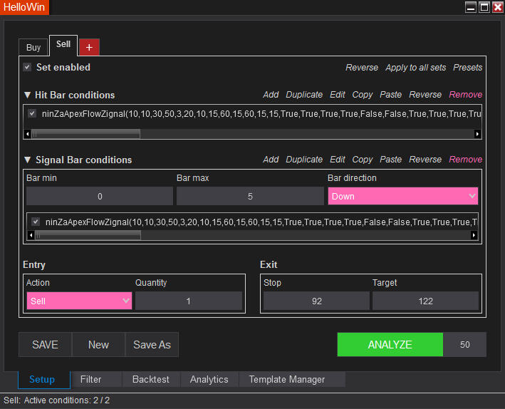Click Presets link at top right
The width and height of the screenshot is (505, 409).
point(467,68)
